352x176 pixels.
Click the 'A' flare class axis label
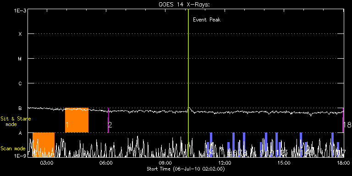(x=20, y=133)
